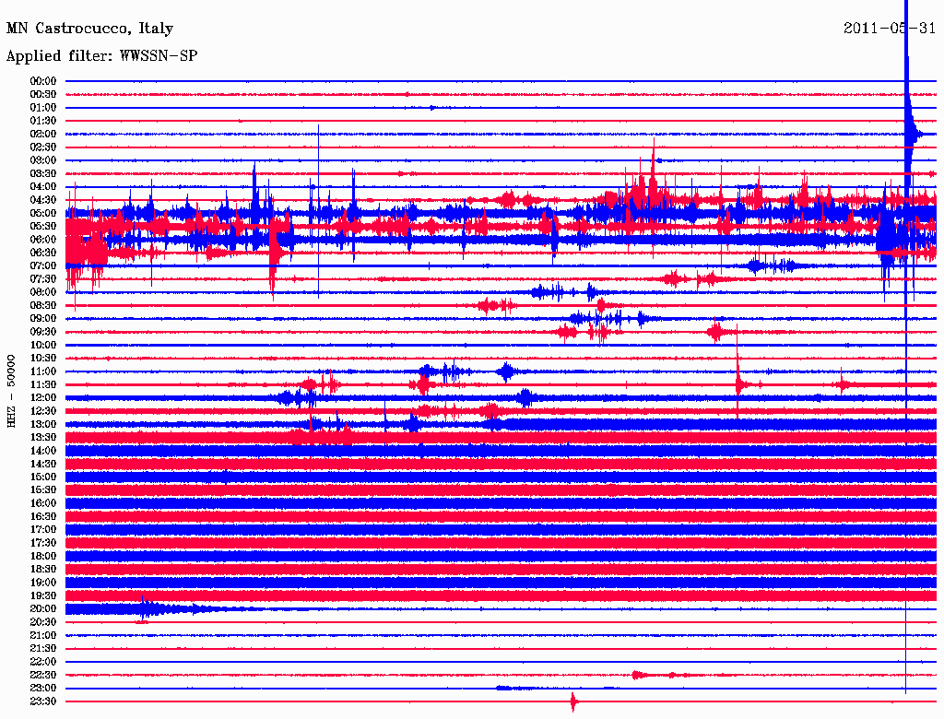Click the 11:30 time label

43,384
